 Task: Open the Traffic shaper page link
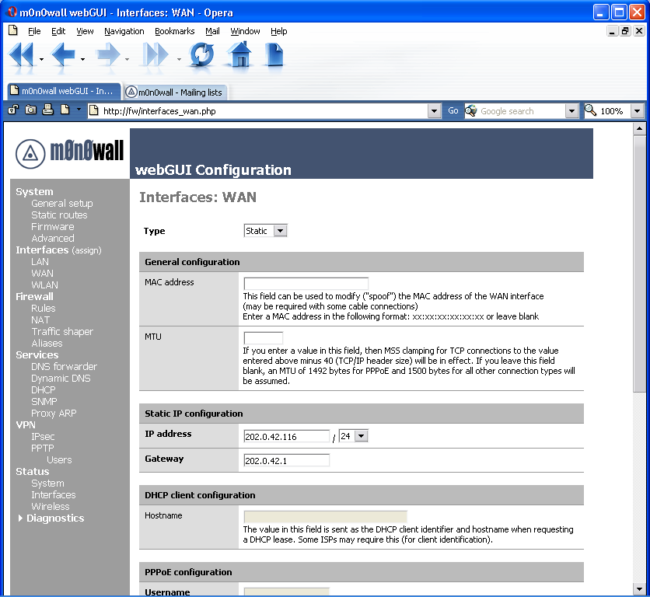(62, 332)
